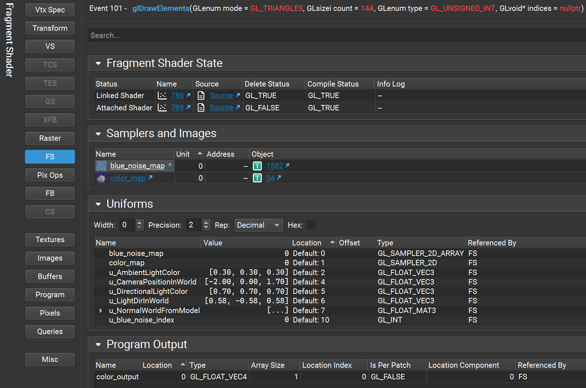
Task: Click the blue_noise_map thumbnail icon
Action: (x=101, y=166)
